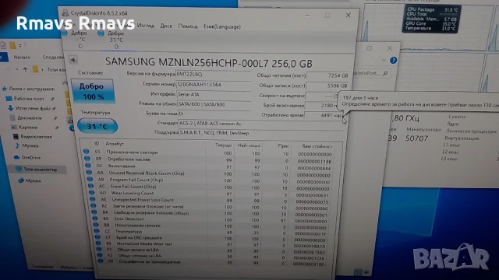Click the power-on count value 2180
The image size is (499, 280).
[x=320, y=106]
